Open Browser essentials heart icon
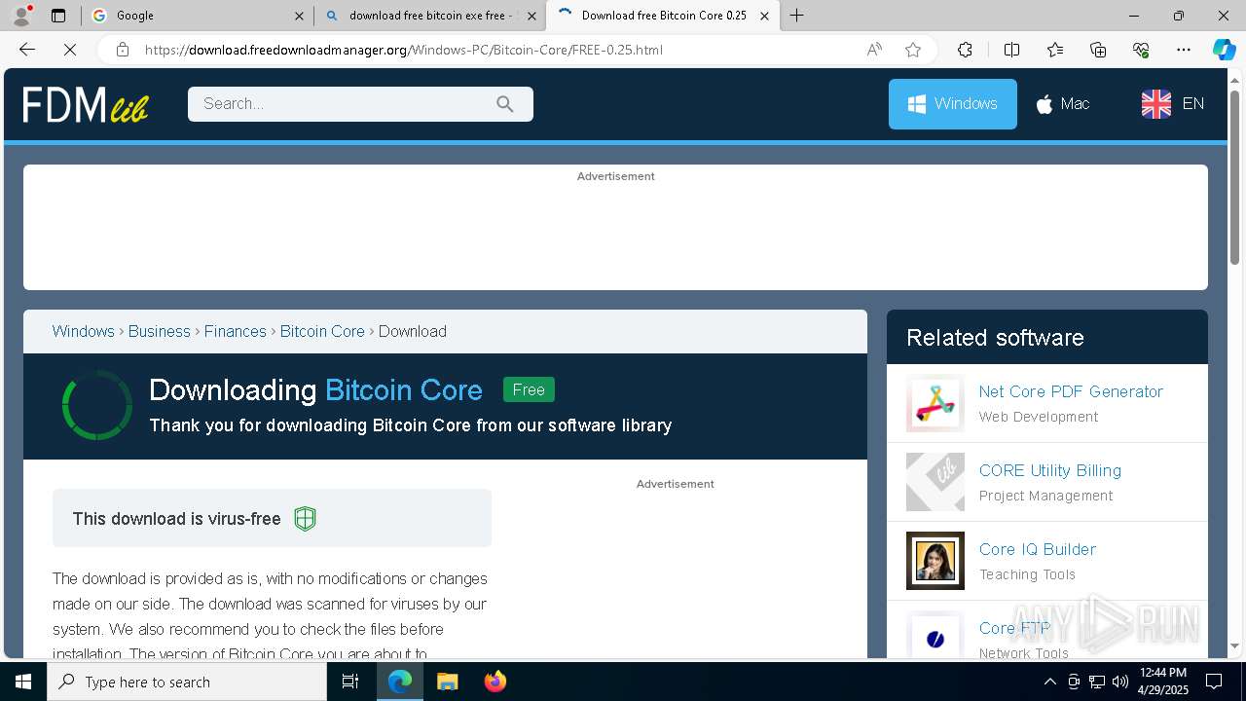This screenshot has height=701, width=1246. [1141, 50]
